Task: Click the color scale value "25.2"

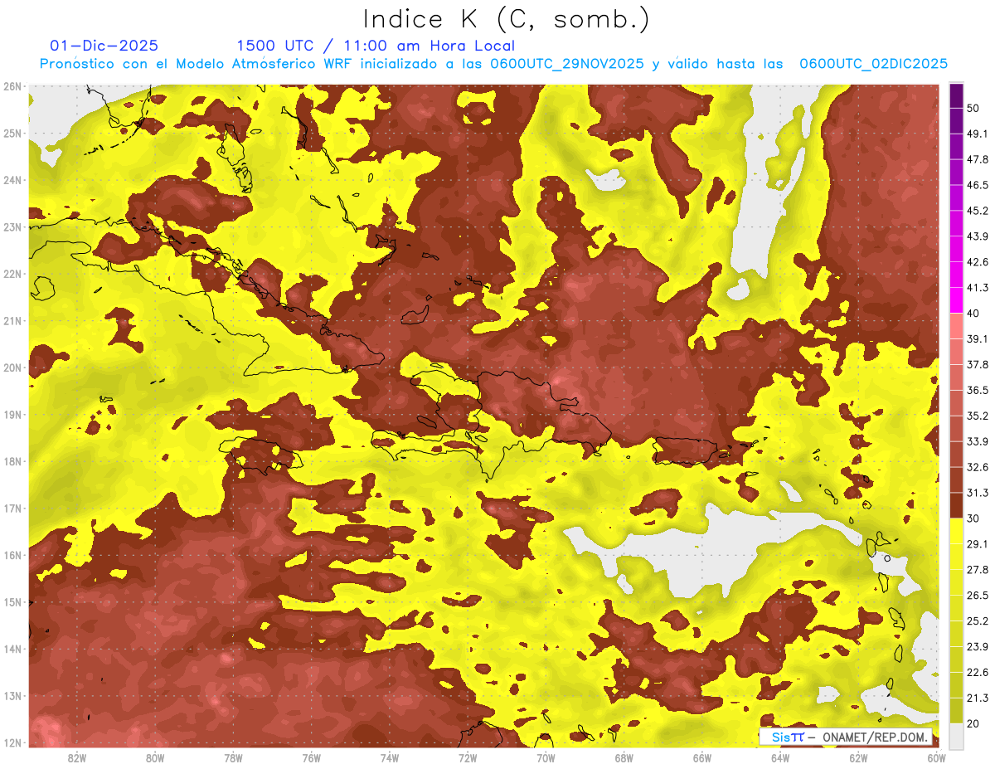Action: pos(978,621)
